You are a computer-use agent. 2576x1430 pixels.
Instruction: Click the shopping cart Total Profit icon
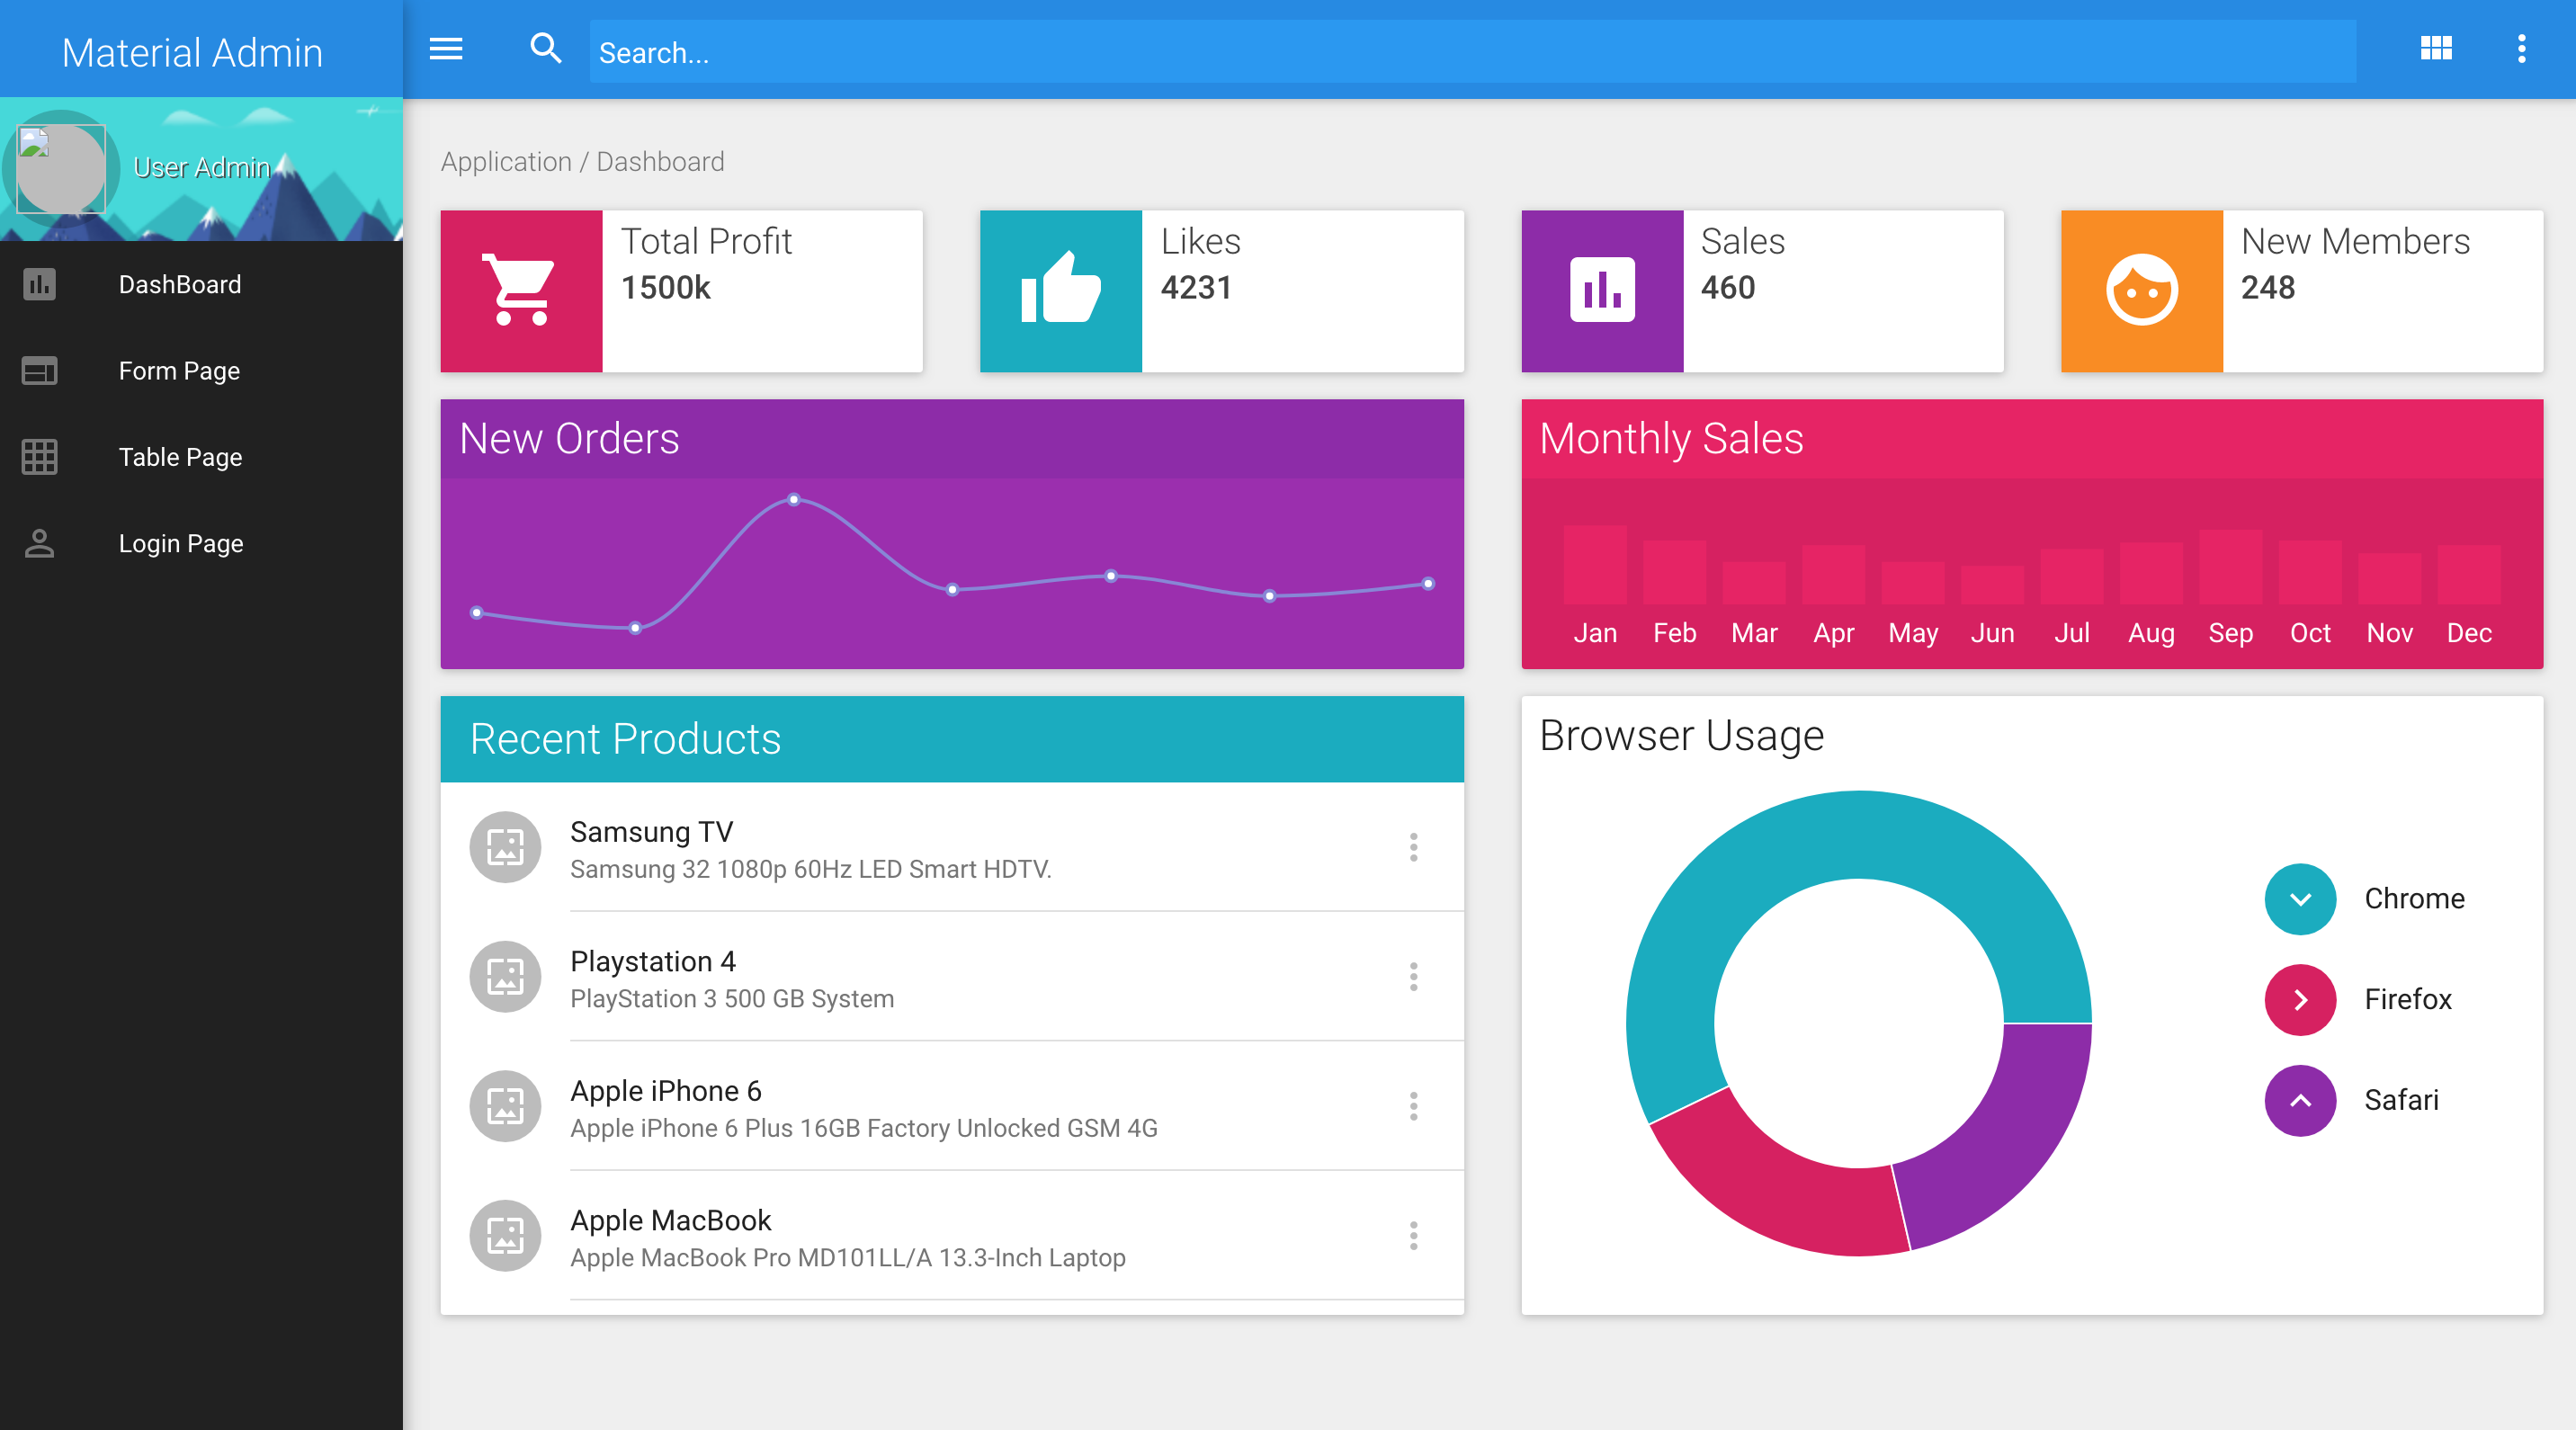pyautogui.click(x=521, y=291)
